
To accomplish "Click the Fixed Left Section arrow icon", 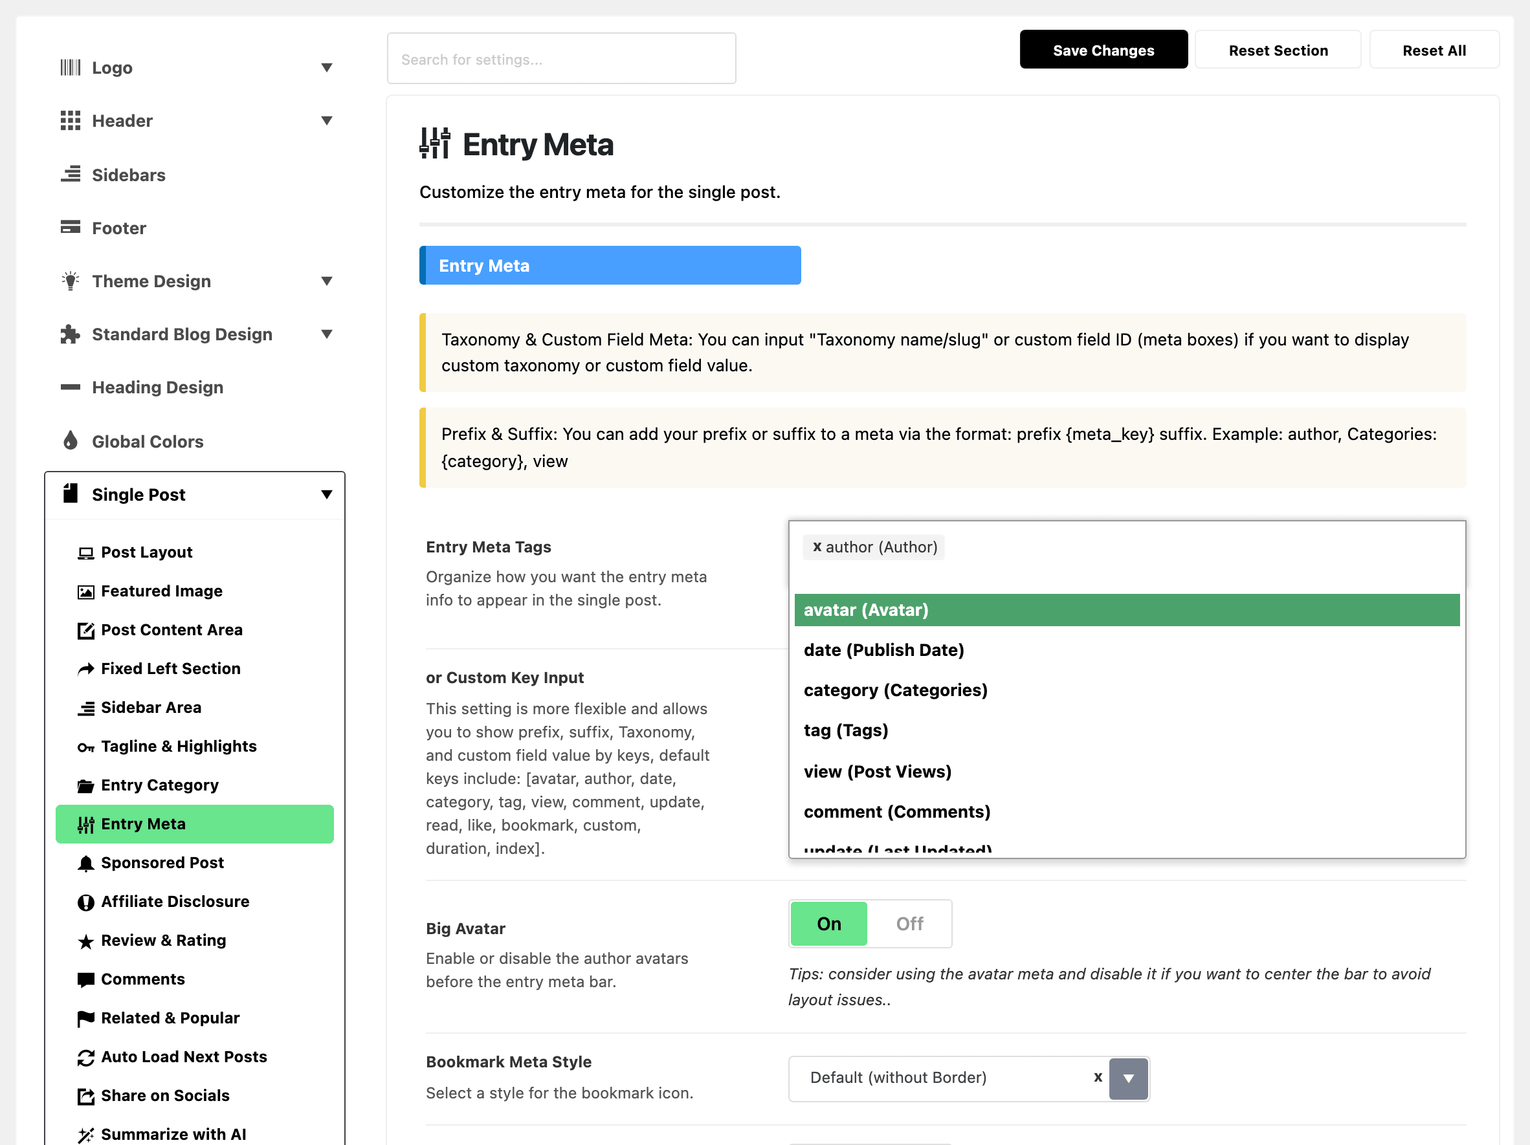I will coord(86,669).
